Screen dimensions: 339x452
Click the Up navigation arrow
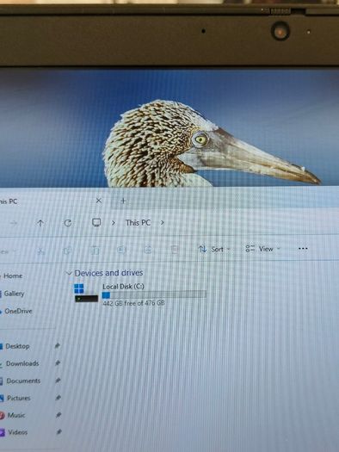(40, 223)
